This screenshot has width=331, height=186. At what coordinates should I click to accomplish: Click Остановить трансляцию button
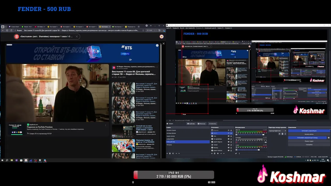pyautogui.click(x=309, y=131)
